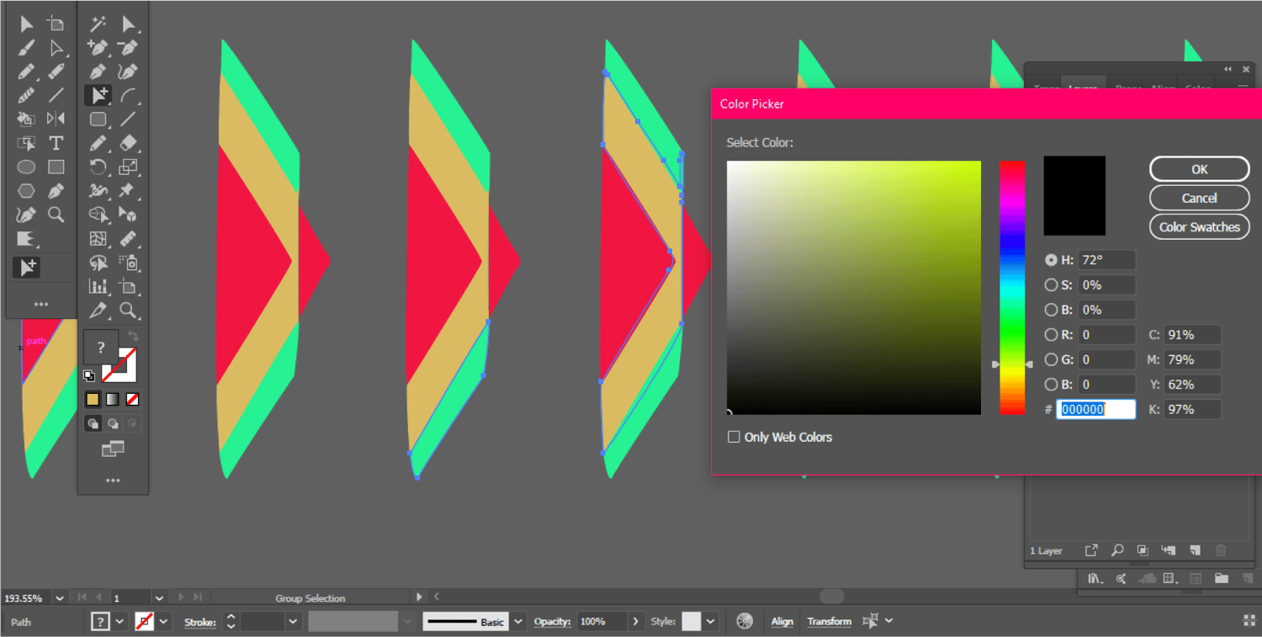The height and width of the screenshot is (637, 1262).
Task: Open the zoom level dropdown
Action: [59, 598]
